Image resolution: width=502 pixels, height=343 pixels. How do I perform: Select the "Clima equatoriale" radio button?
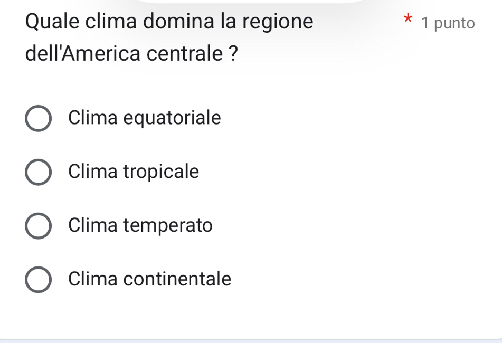click(x=39, y=118)
